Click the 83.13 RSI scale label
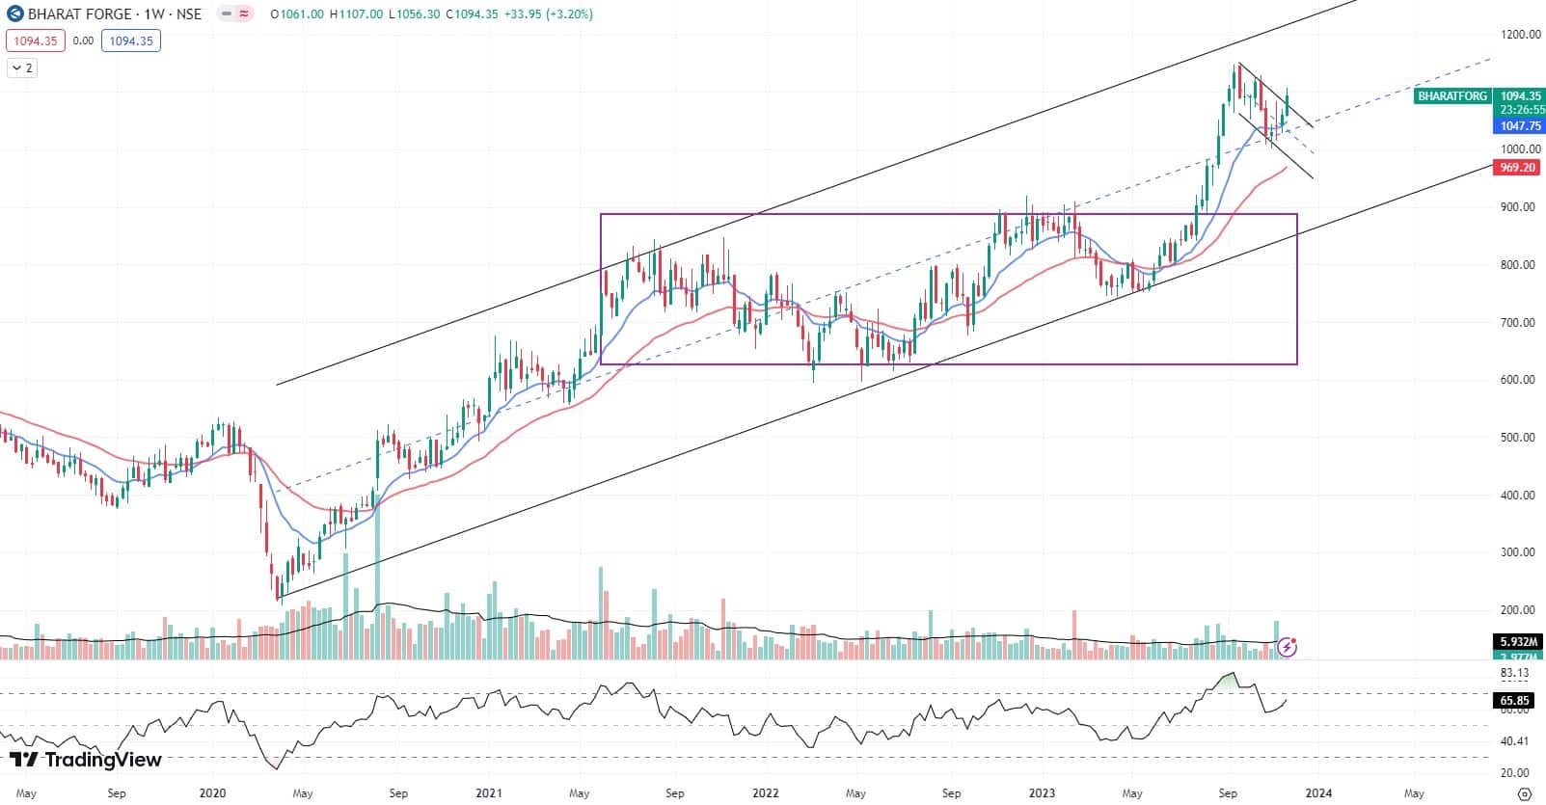 click(x=1515, y=673)
